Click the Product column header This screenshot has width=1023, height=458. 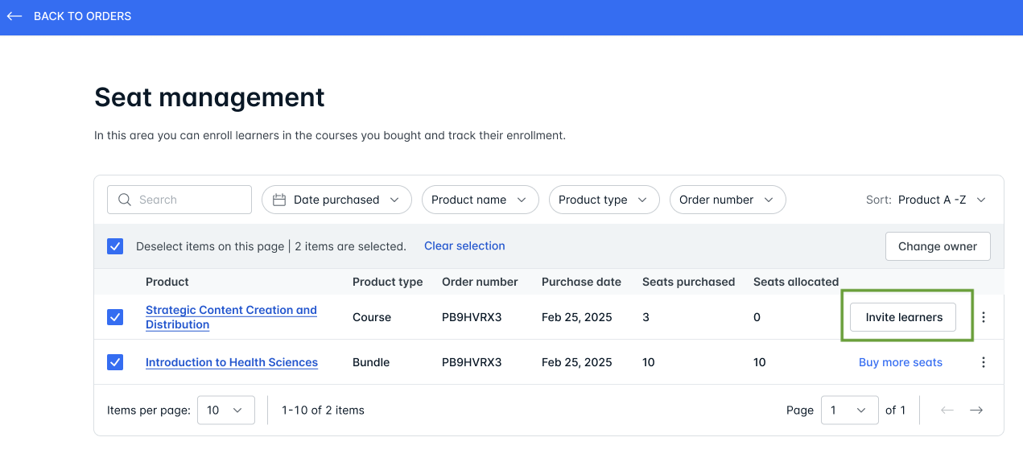(167, 282)
